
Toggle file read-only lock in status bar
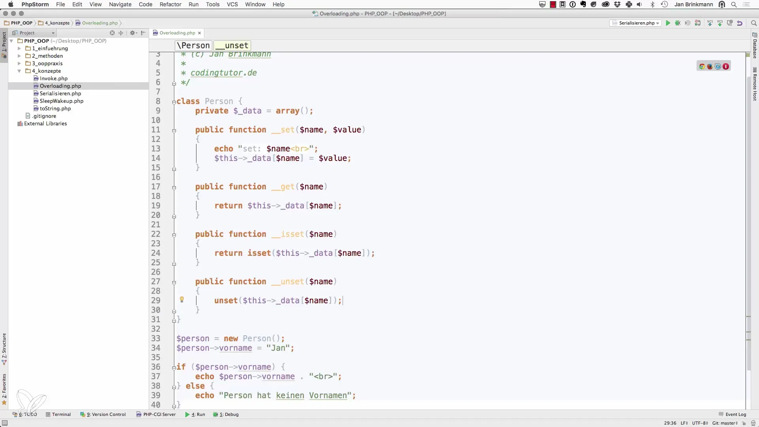click(x=744, y=423)
